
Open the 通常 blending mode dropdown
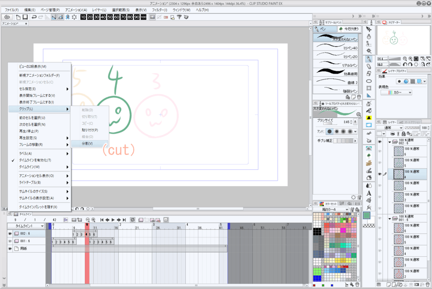click(390, 128)
